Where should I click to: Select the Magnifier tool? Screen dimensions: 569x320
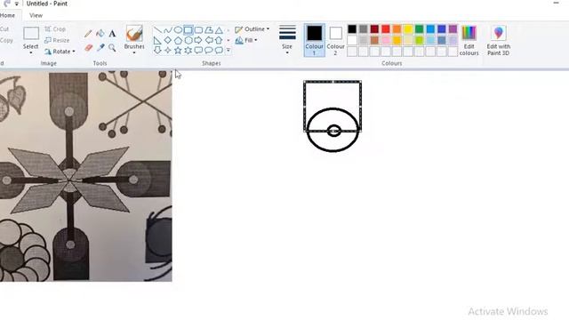(x=112, y=47)
